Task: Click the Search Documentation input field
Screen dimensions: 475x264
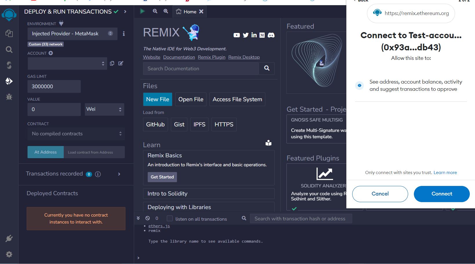Action: pyautogui.click(x=201, y=69)
